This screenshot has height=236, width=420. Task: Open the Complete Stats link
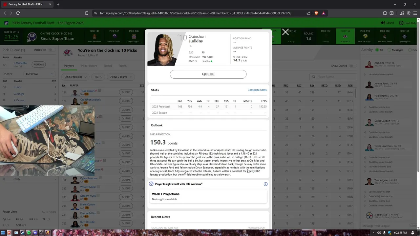pyautogui.click(x=257, y=90)
